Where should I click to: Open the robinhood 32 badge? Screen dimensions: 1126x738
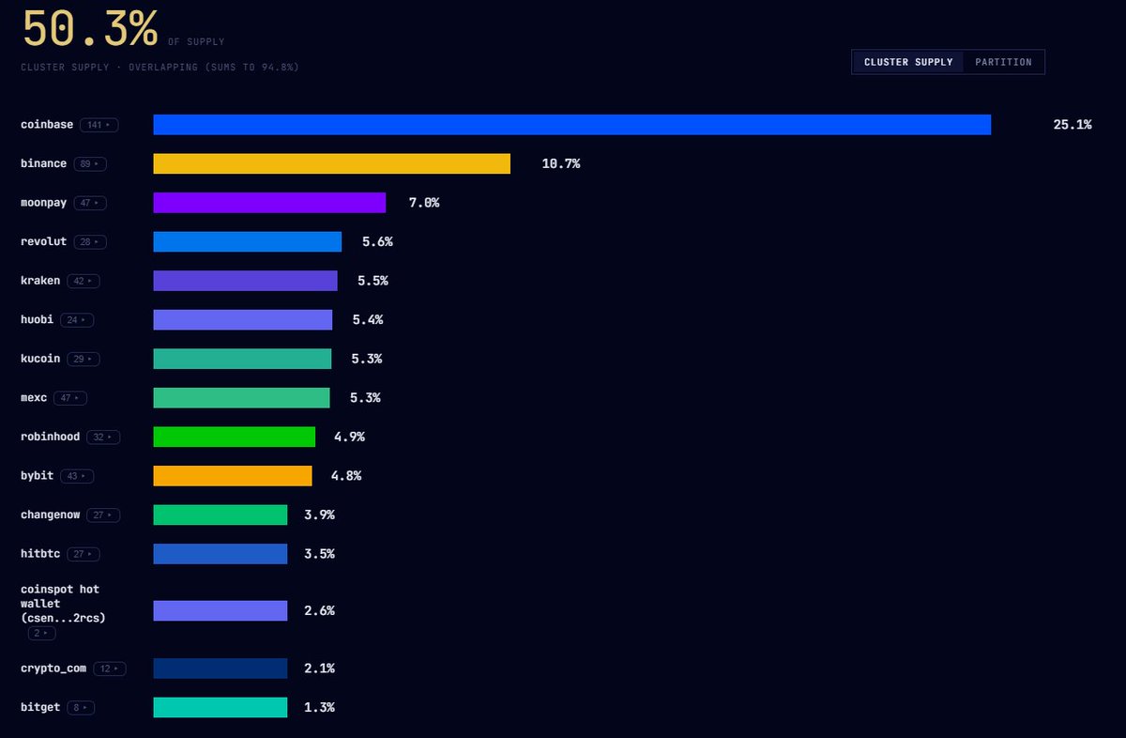point(103,437)
